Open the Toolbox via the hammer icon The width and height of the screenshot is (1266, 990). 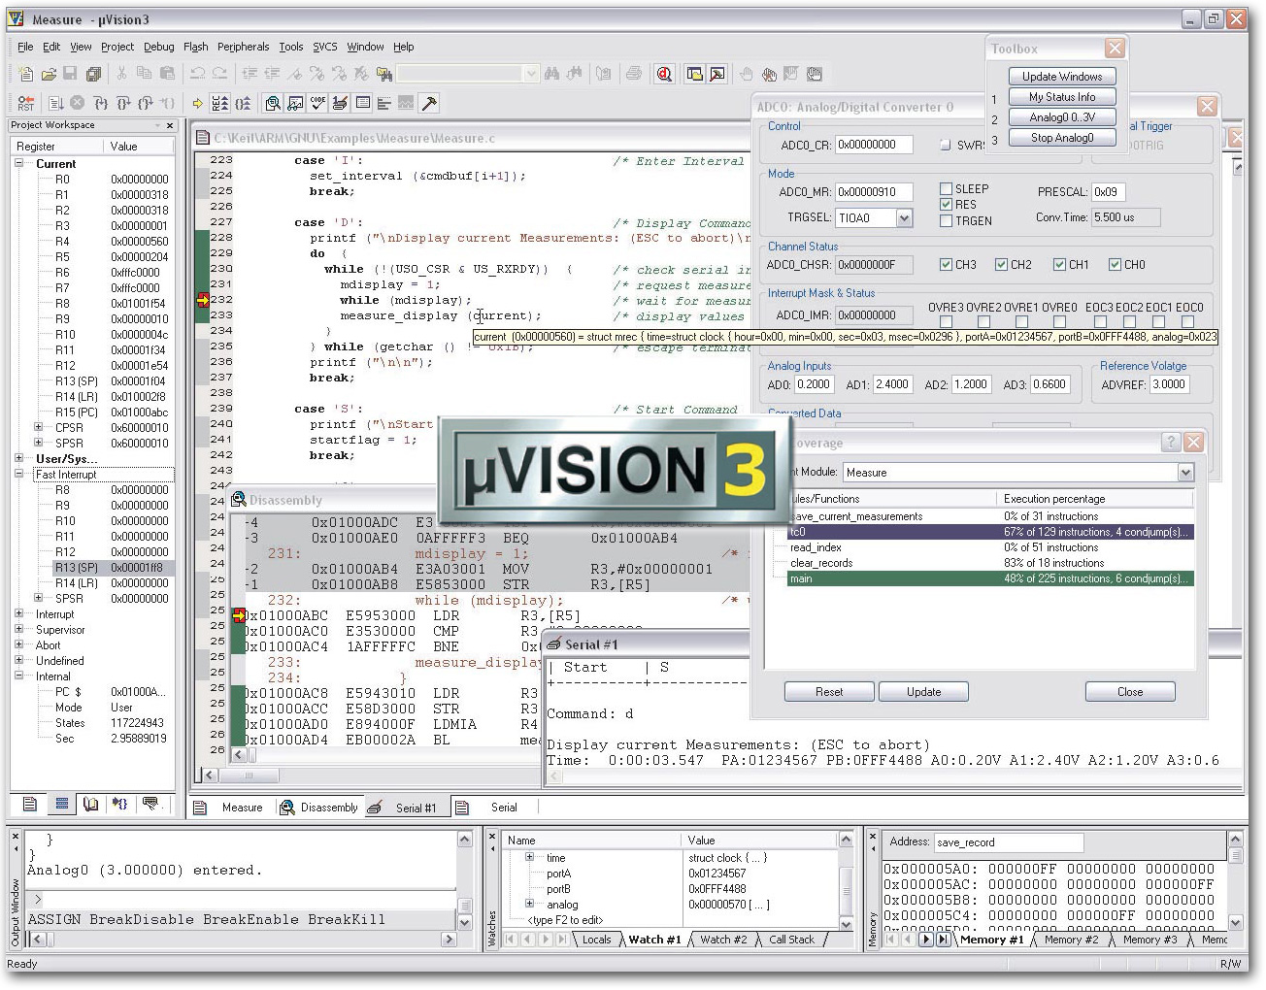[x=428, y=103]
